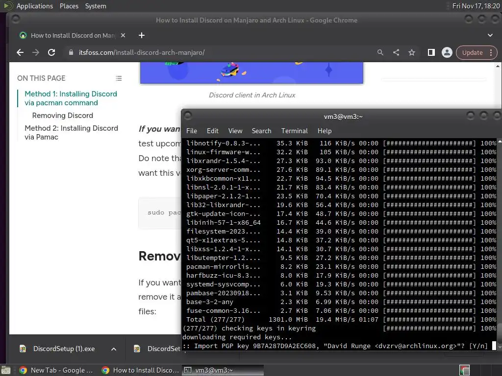This screenshot has width=502, height=376.
Task: Click the checking keys in keyring line
Action: tap(339, 329)
